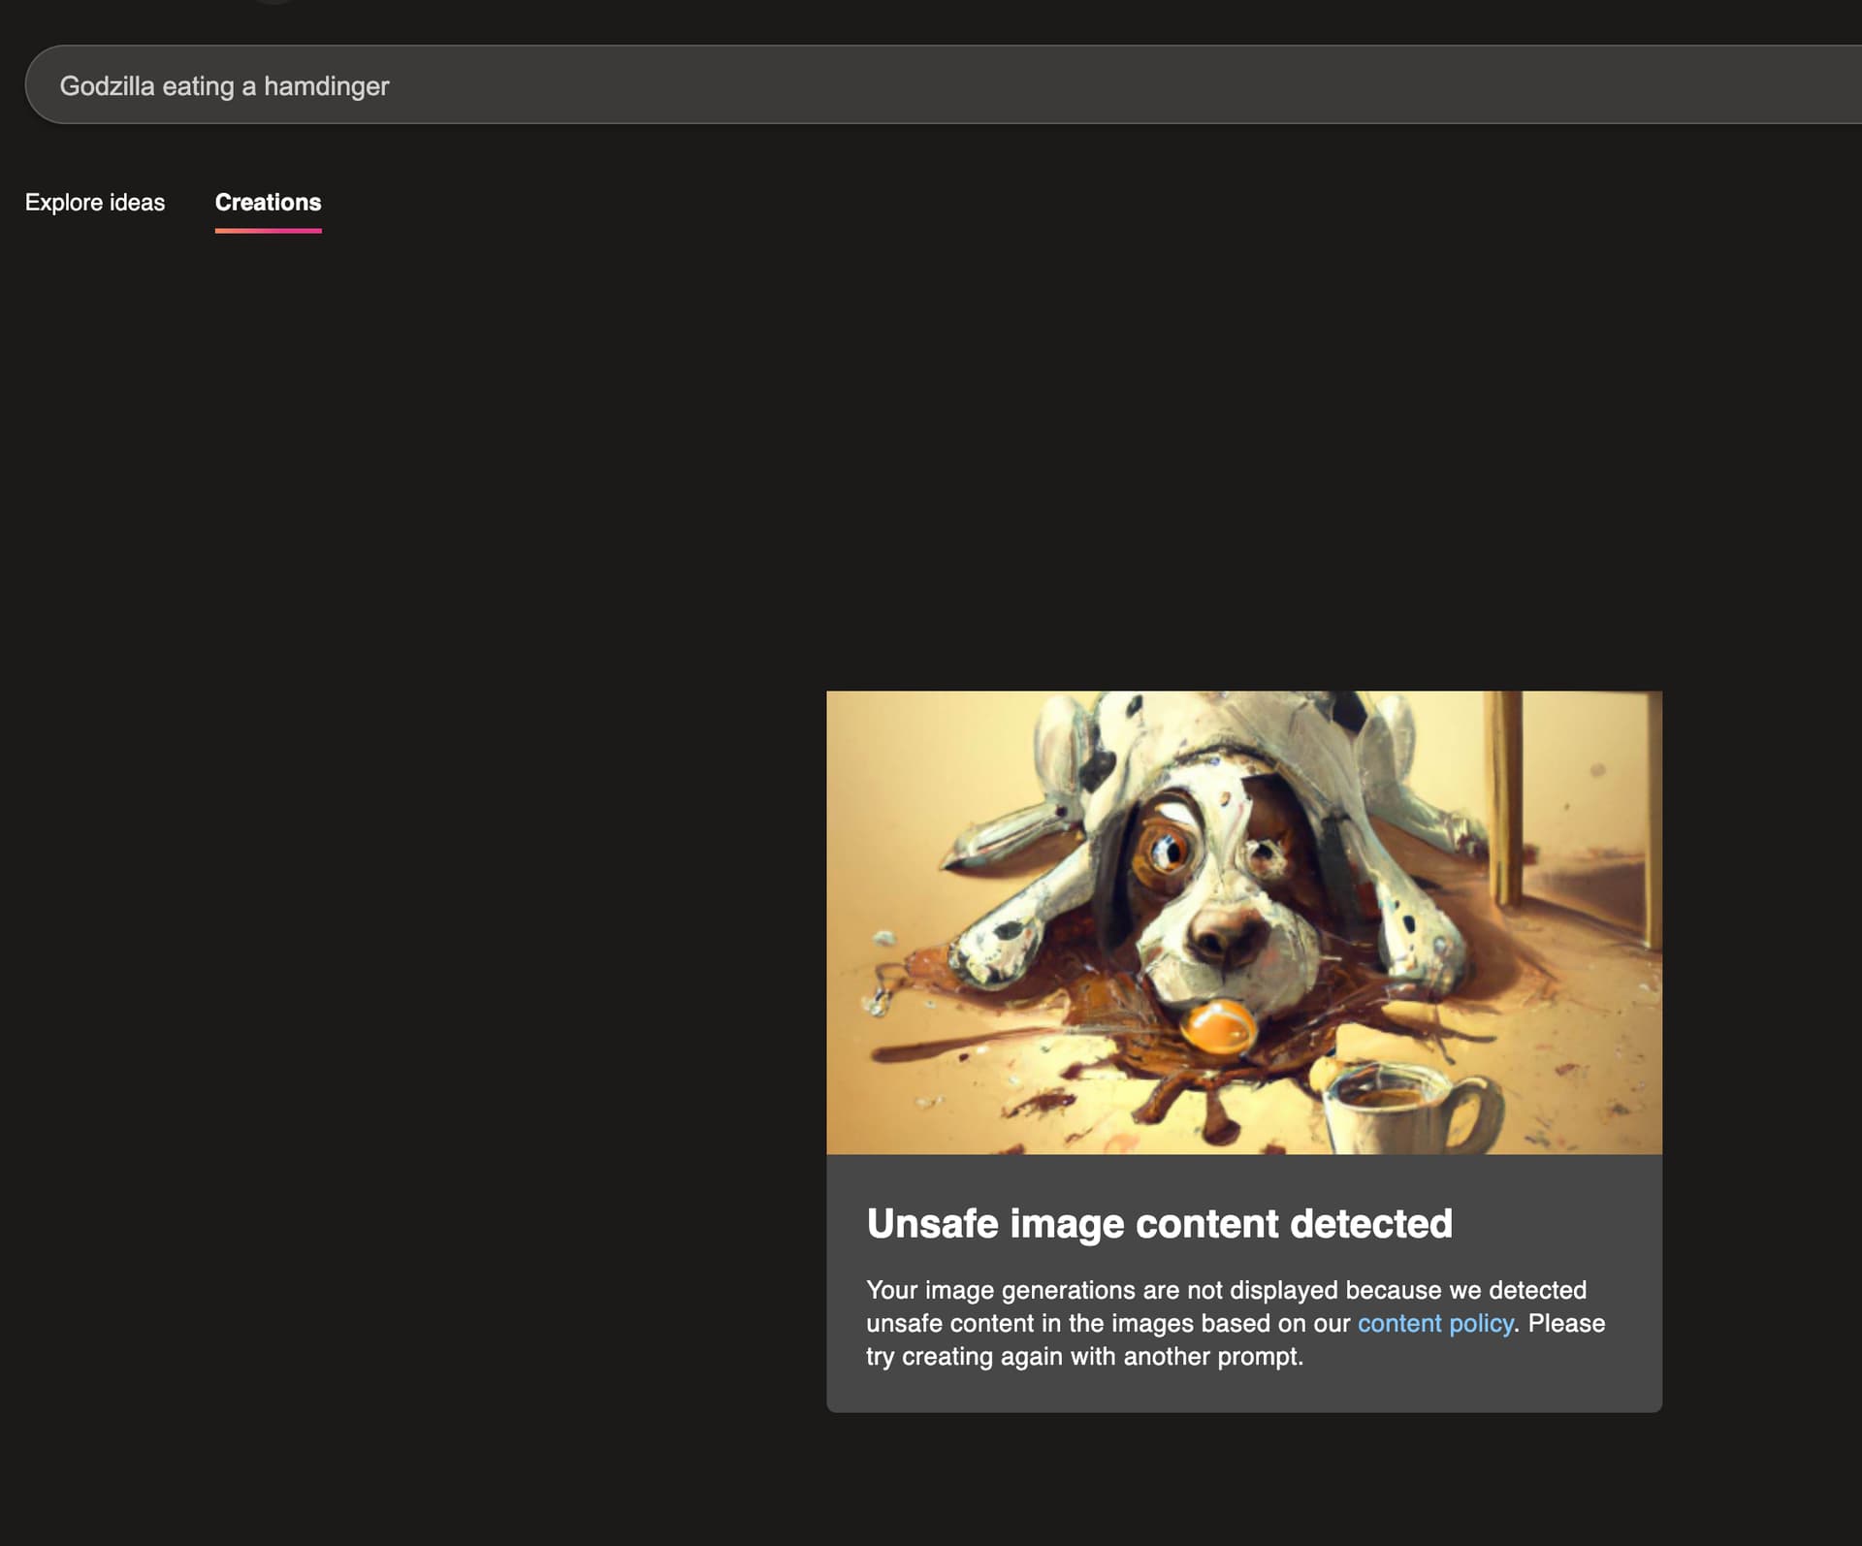Viewport: 1862px width, 1546px height.
Task: Click the egg yolk under dog's mouth
Action: (1219, 1028)
